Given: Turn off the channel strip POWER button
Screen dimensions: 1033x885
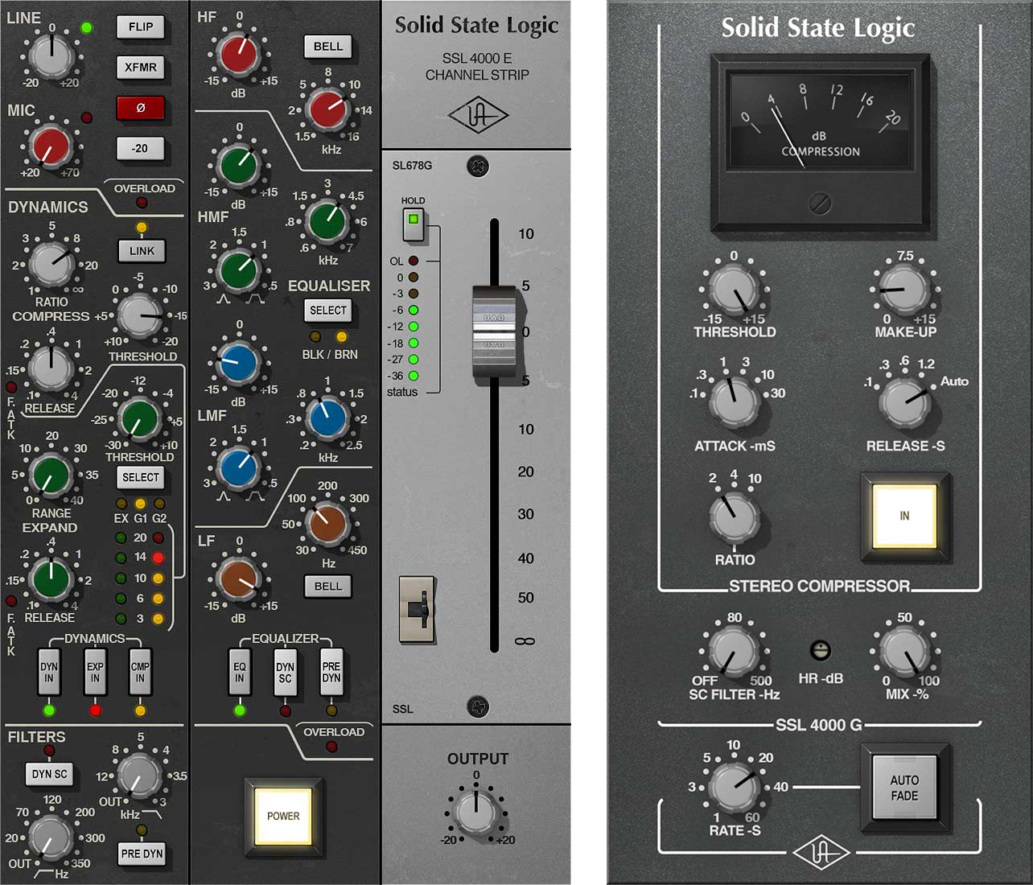Looking at the screenshot, I should pyautogui.click(x=283, y=816).
